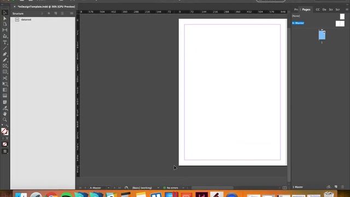Select the Type tool
This screenshot has height=197, width=350.
click(x=5, y=42)
